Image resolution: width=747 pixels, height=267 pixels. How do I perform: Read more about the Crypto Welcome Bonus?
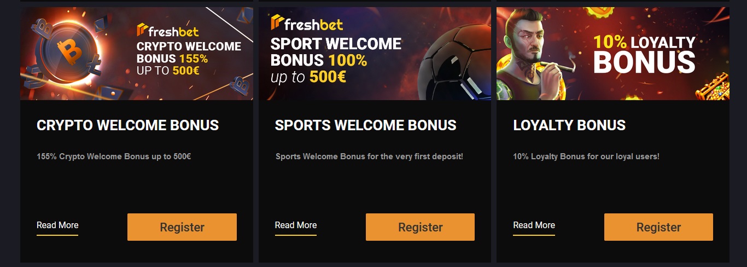[57, 225]
